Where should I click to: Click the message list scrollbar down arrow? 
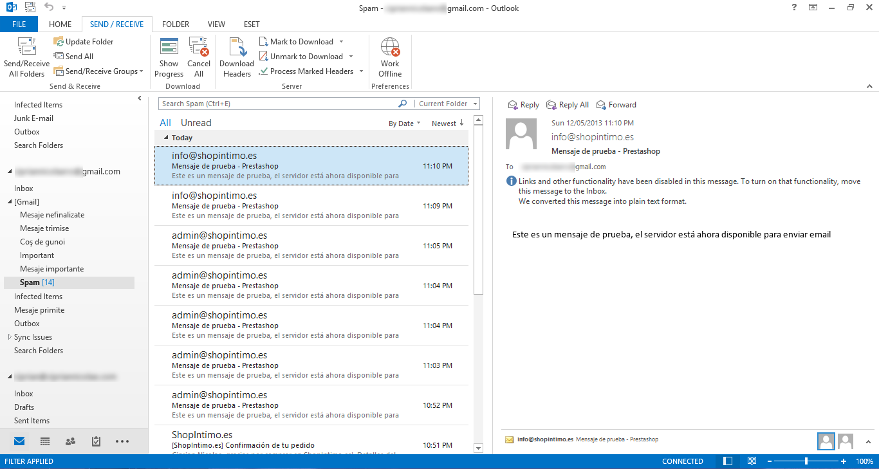tap(478, 447)
